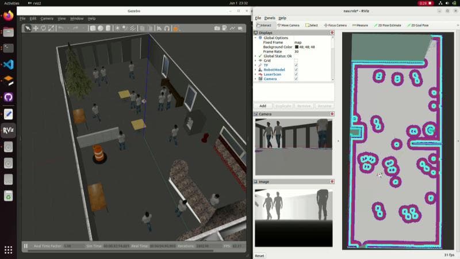Click the align tool in Gazebo toolbar
The image size is (460, 259).
(x=159, y=28)
